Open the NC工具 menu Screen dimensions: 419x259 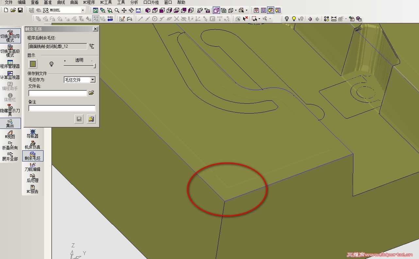pos(106,2)
